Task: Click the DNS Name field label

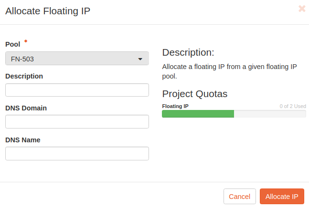Action: coord(22,140)
